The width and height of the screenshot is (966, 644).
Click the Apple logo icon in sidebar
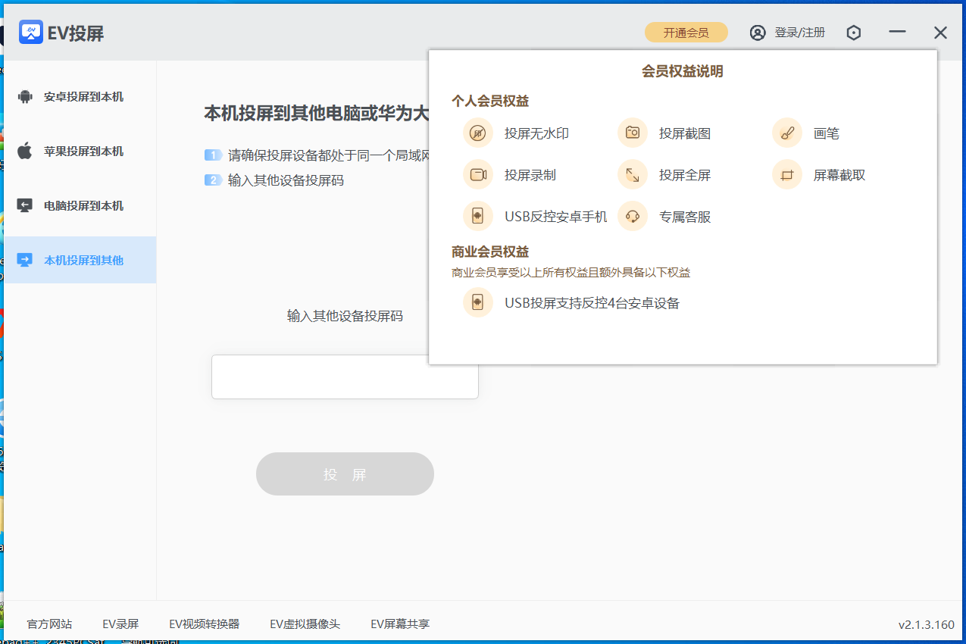click(x=25, y=151)
